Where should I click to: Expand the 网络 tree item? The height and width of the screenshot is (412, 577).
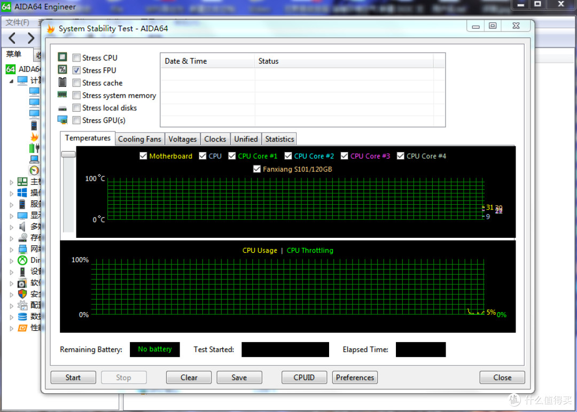[12, 249]
